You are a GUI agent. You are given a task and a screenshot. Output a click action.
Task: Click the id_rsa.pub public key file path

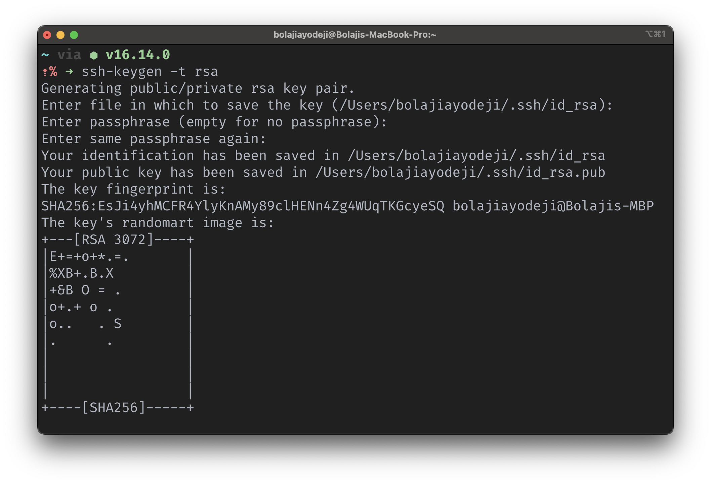(460, 172)
